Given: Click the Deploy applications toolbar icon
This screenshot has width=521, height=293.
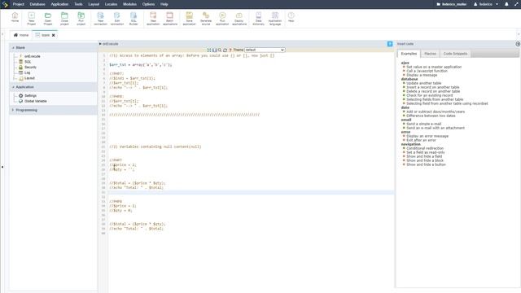Looking at the screenshot, I should (239, 19).
